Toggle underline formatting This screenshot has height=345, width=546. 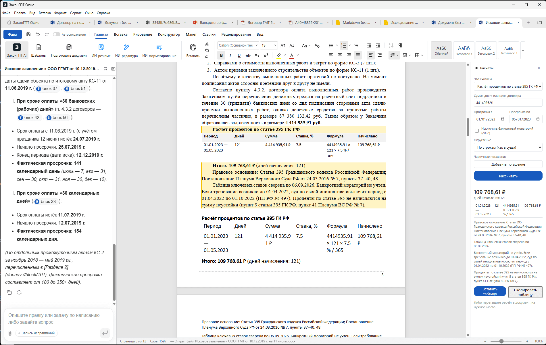[239, 55]
